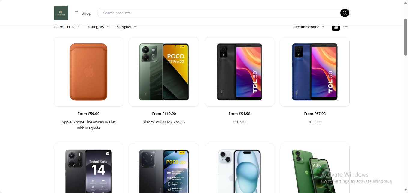This screenshot has width=408, height=193.
Task: Open the blue TCL 501 product image
Action: click(x=315, y=72)
